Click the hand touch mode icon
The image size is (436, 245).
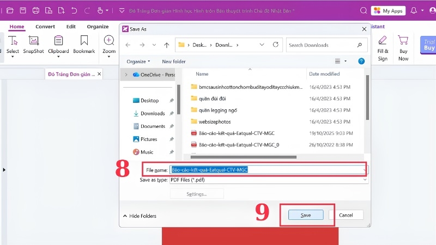[100, 10]
